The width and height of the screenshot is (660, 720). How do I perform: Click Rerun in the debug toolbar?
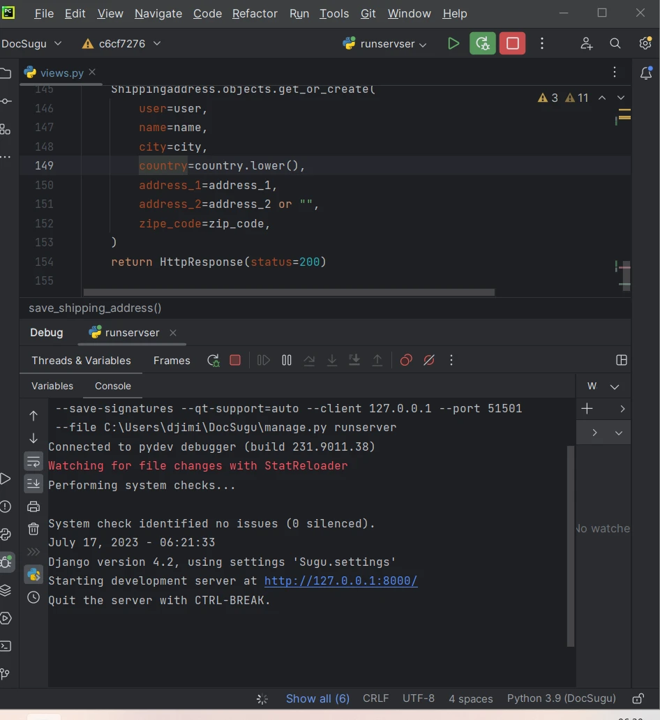[213, 360]
